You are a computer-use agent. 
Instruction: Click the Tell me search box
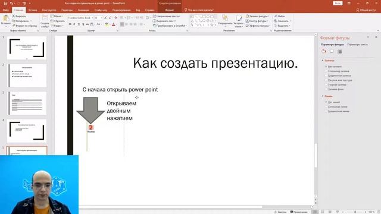[x=199, y=10]
